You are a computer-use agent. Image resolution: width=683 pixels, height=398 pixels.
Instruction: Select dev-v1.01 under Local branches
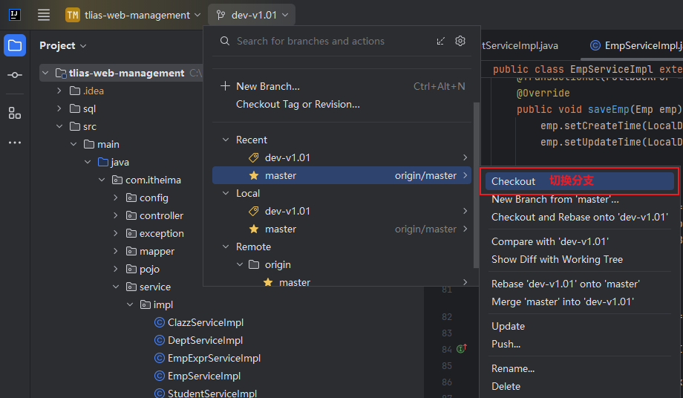(342, 211)
